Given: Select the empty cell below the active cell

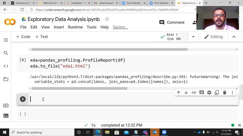Looking at the screenshot, I should click(x=128, y=114).
